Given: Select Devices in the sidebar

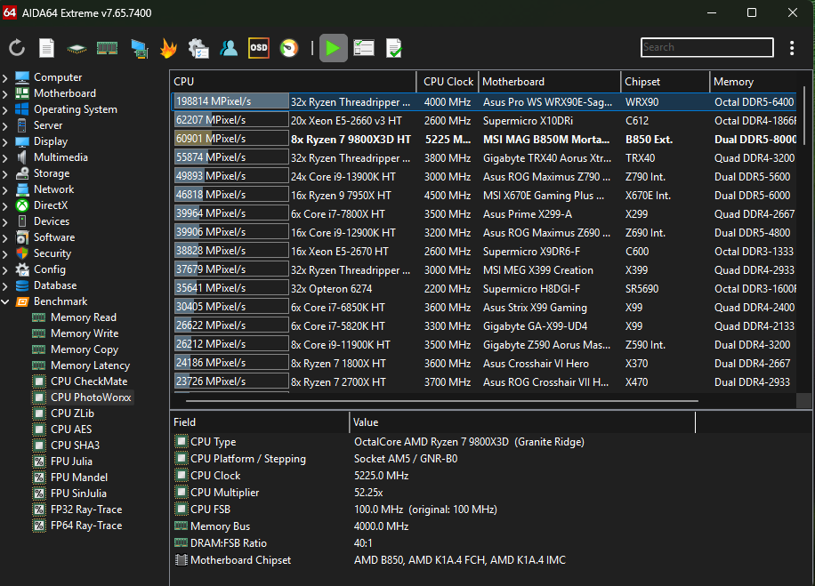Looking at the screenshot, I should coord(52,221).
